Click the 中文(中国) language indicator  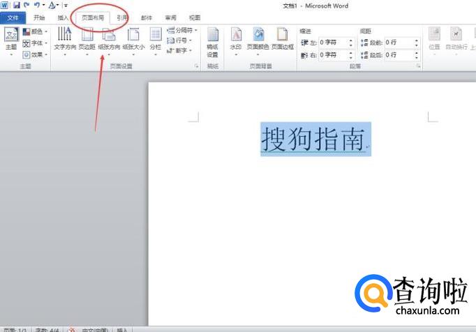pos(95,330)
